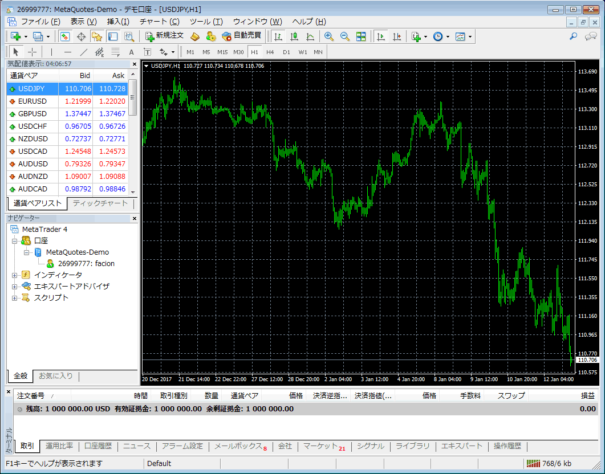Switch chart to M15 timeframe
This screenshot has width=605, height=474.
(222, 52)
